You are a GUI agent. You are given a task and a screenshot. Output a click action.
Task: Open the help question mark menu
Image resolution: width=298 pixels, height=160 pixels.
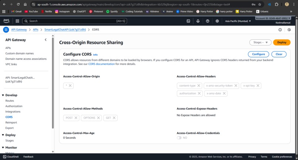(x=207, y=21)
